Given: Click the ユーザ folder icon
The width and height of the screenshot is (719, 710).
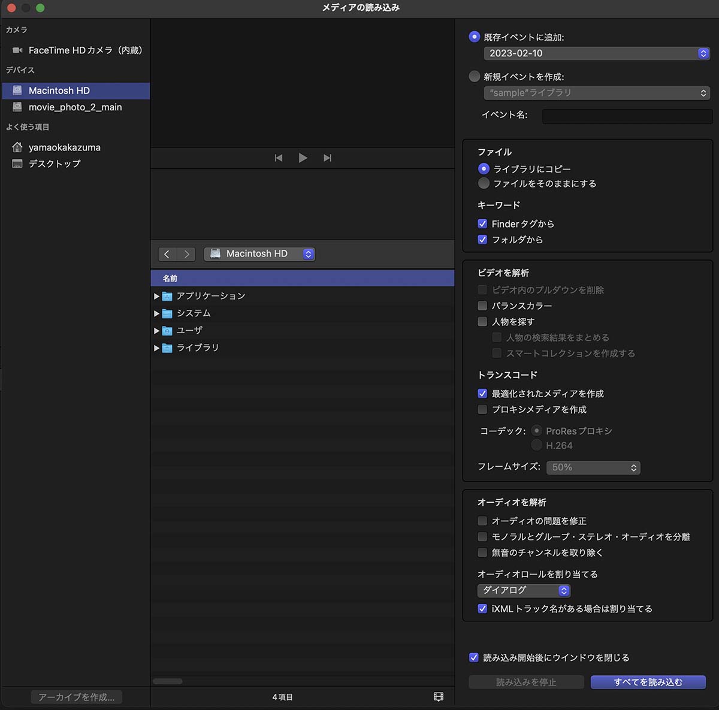Looking at the screenshot, I should pos(167,331).
